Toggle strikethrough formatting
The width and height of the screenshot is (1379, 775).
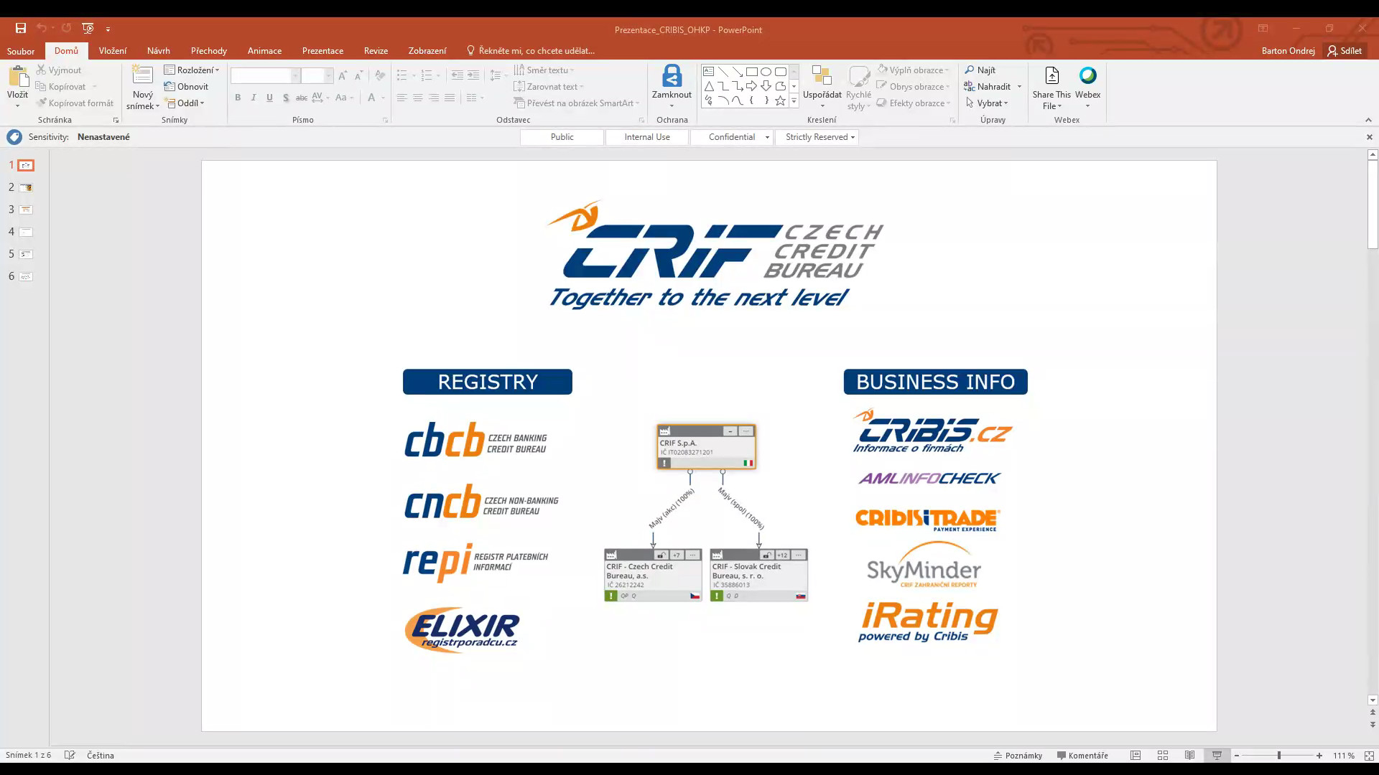(302, 98)
